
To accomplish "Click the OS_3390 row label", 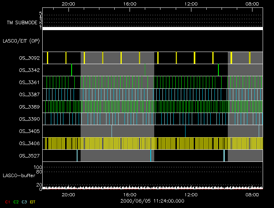I will pyautogui.click(x=29, y=119).
